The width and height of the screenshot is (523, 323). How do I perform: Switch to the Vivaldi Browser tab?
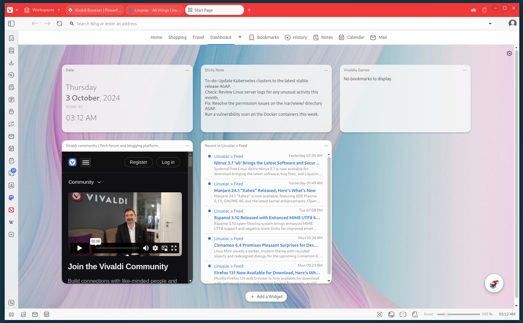point(95,10)
